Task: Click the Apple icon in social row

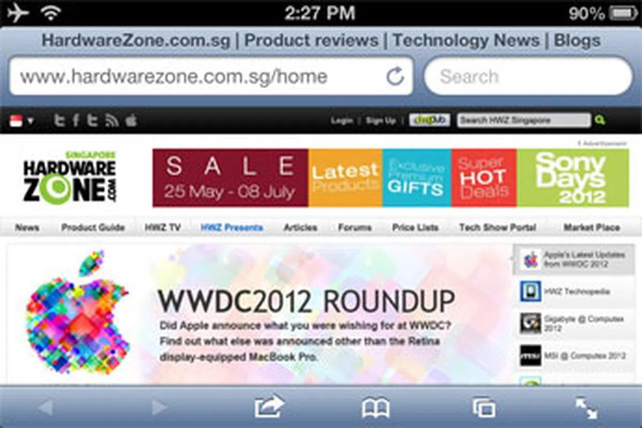Action: (x=131, y=120)
